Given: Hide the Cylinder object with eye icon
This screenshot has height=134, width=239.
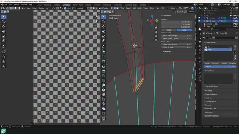Looking at the screenshot, I should click(233, 18).
